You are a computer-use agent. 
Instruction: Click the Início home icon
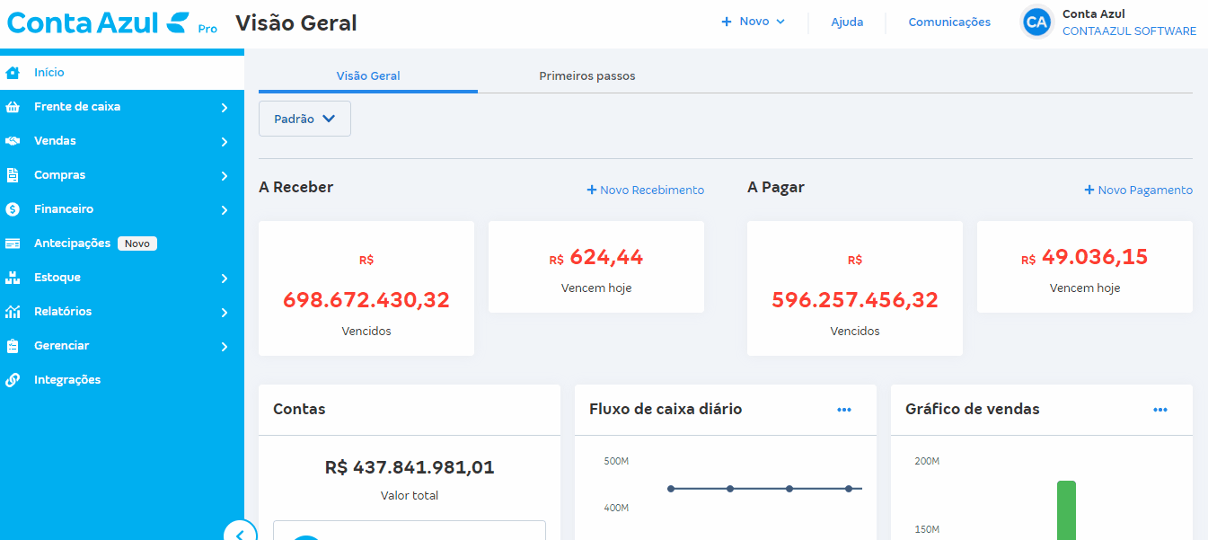coord(13,73)
